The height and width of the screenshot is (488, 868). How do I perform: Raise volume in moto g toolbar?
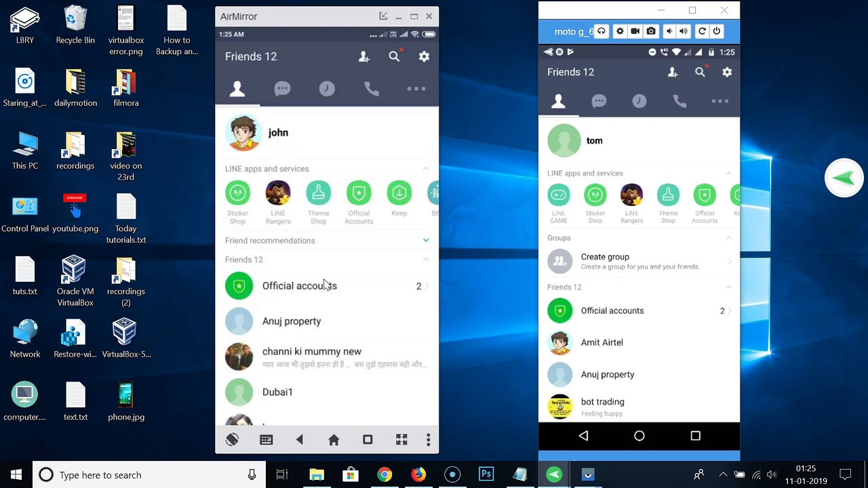tap(684, 31)
